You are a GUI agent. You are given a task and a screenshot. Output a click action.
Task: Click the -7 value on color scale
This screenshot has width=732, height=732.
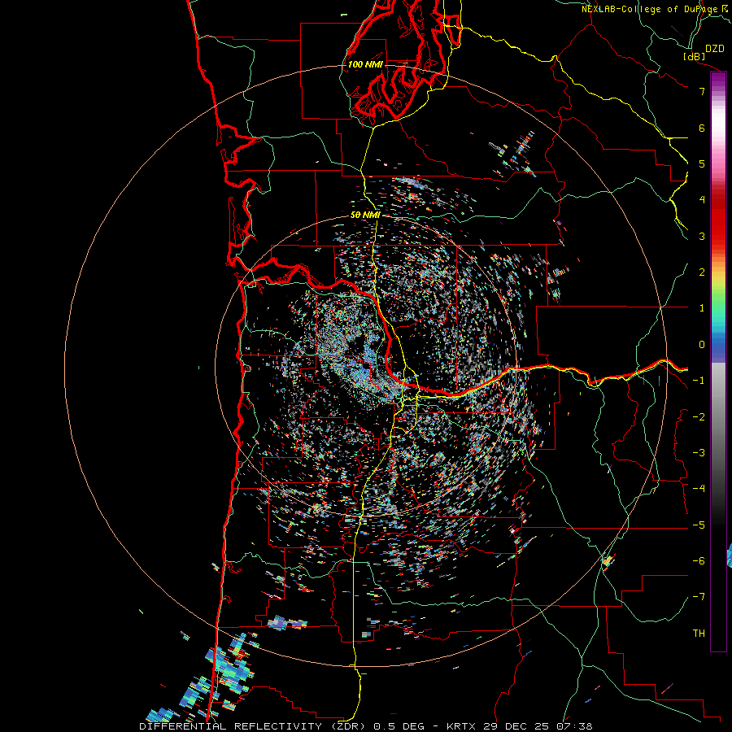[x=699, y=597]
